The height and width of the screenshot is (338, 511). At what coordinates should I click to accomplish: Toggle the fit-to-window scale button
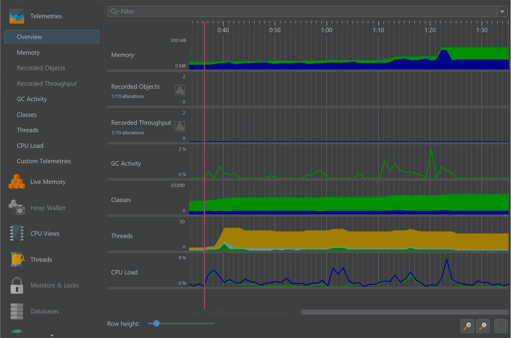click(501, 326)
